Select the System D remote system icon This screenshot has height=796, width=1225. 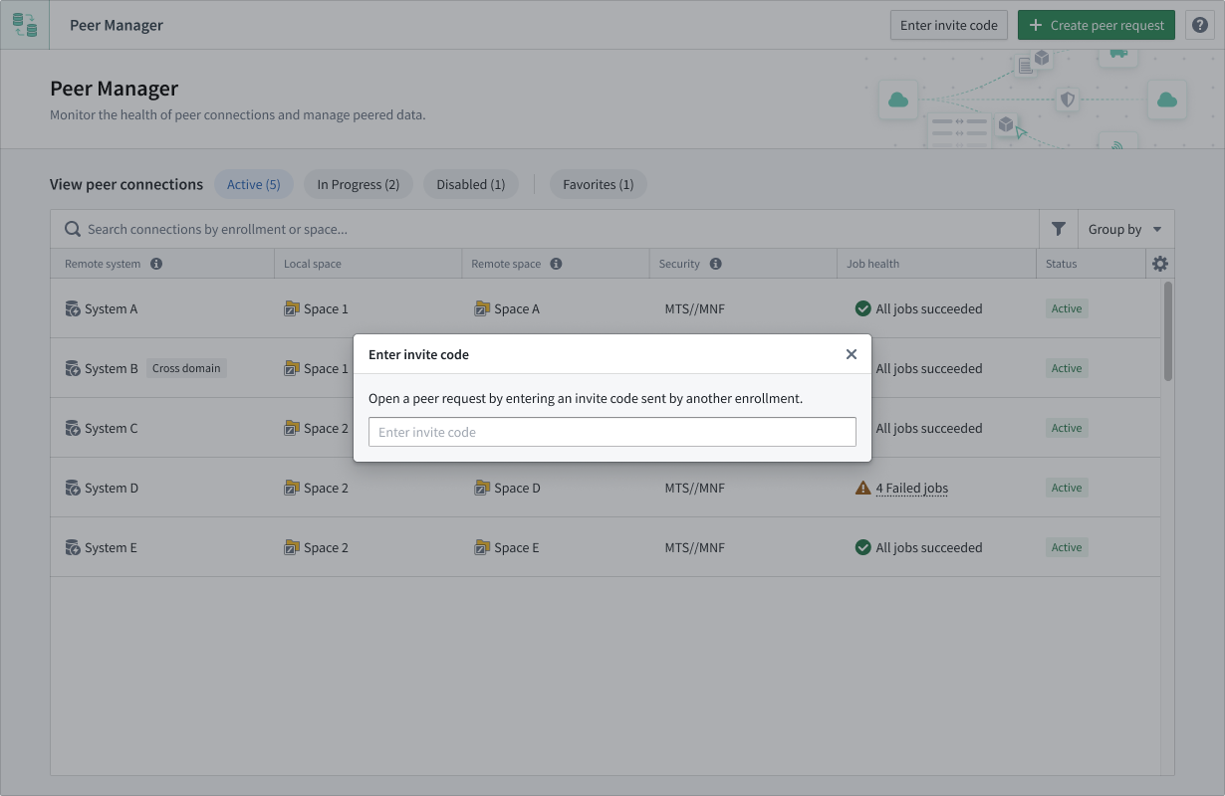click(73, 488)
